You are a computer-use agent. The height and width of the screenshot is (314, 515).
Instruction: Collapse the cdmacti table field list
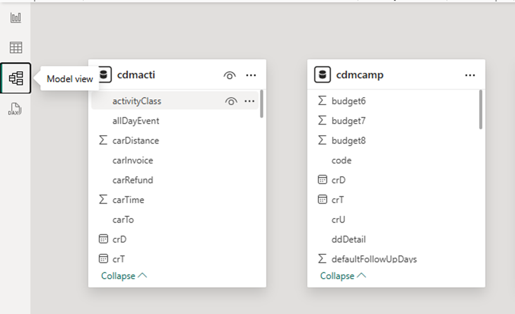pyautogui.click(x=124, y=276)
